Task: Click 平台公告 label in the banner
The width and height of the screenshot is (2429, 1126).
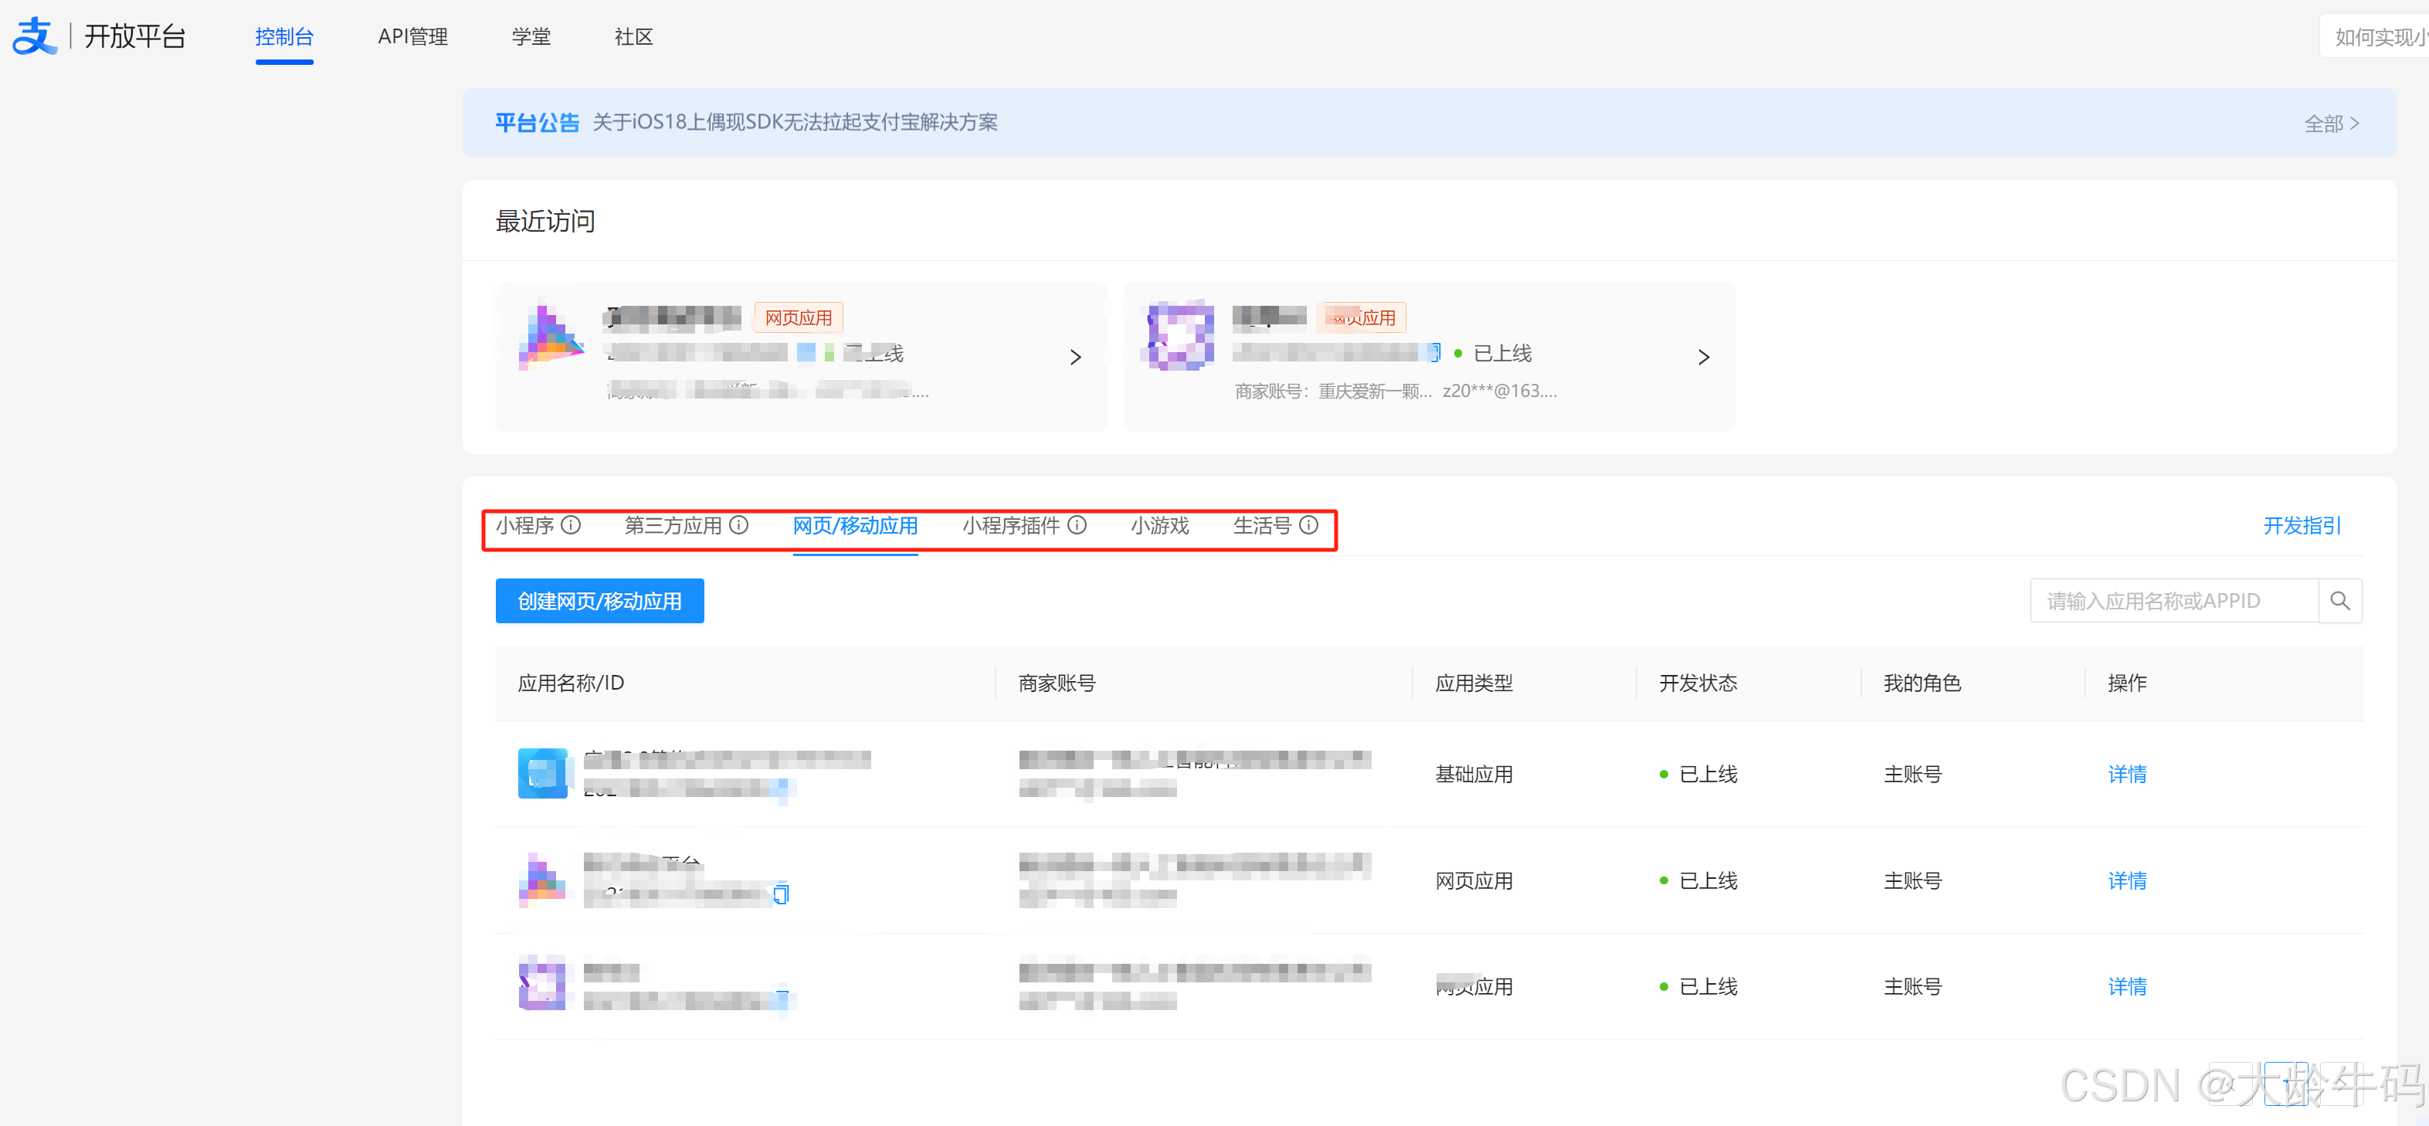Action: 537,123
